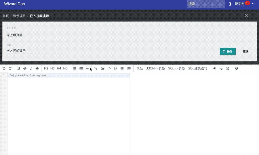259x155 pixels.
Task: Go to Wizard Doc home logo
Action: [14, 4]
